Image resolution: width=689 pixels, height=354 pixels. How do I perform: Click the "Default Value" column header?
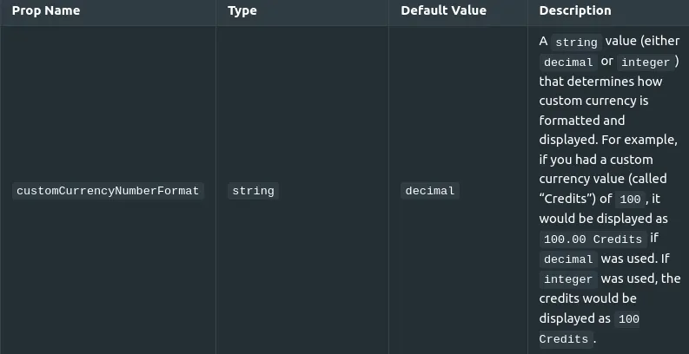(x=443, y=10)
